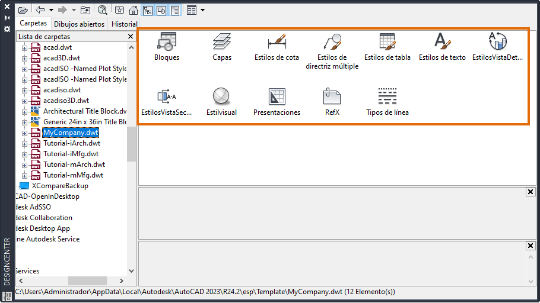Click the Up one folder level icon
This screenshot has width=540, height=303.
(x=85, y=10)
